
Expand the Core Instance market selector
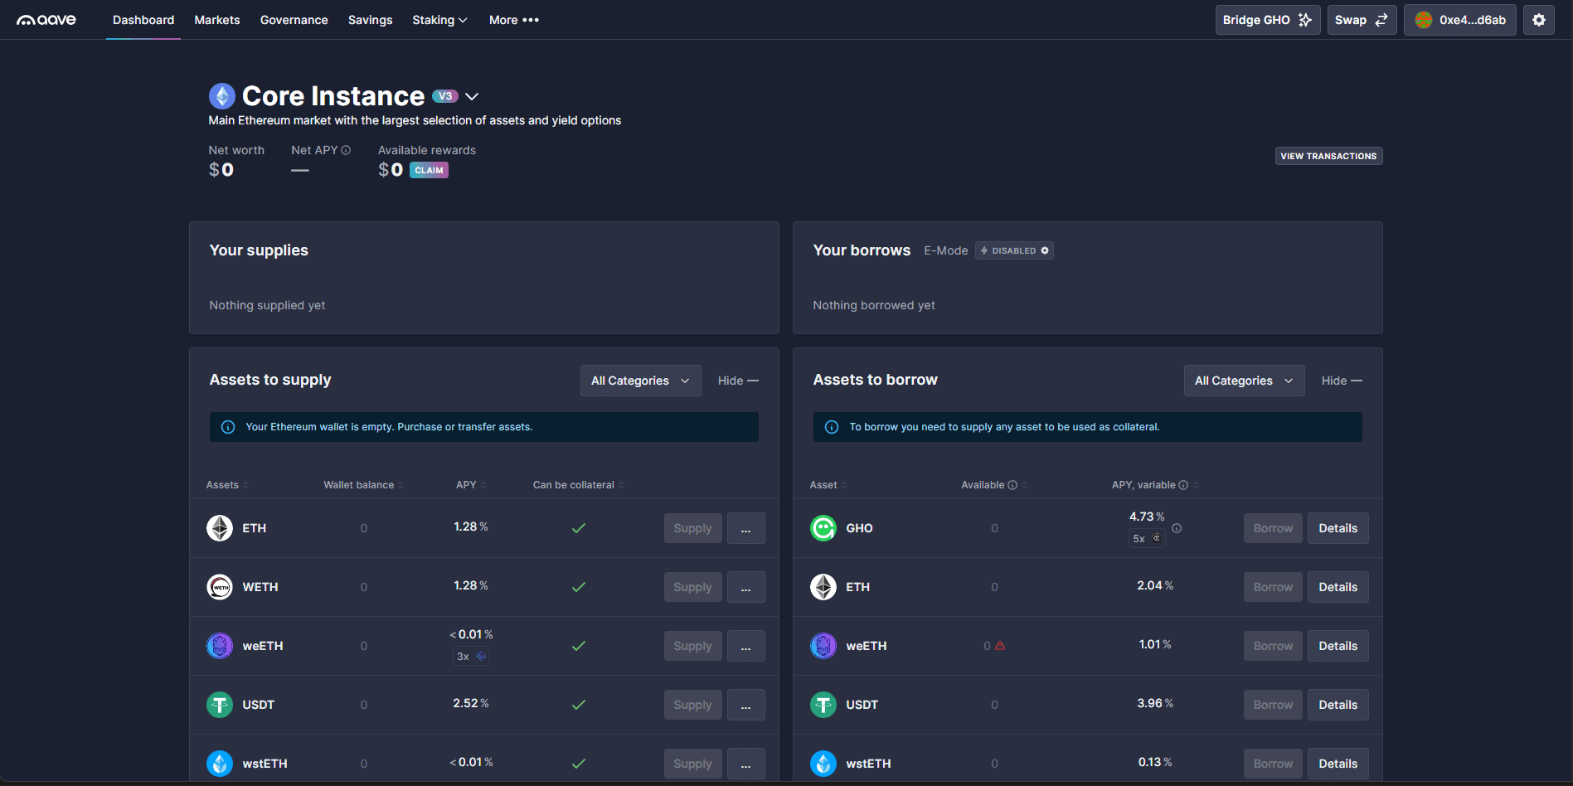point(472,97)
